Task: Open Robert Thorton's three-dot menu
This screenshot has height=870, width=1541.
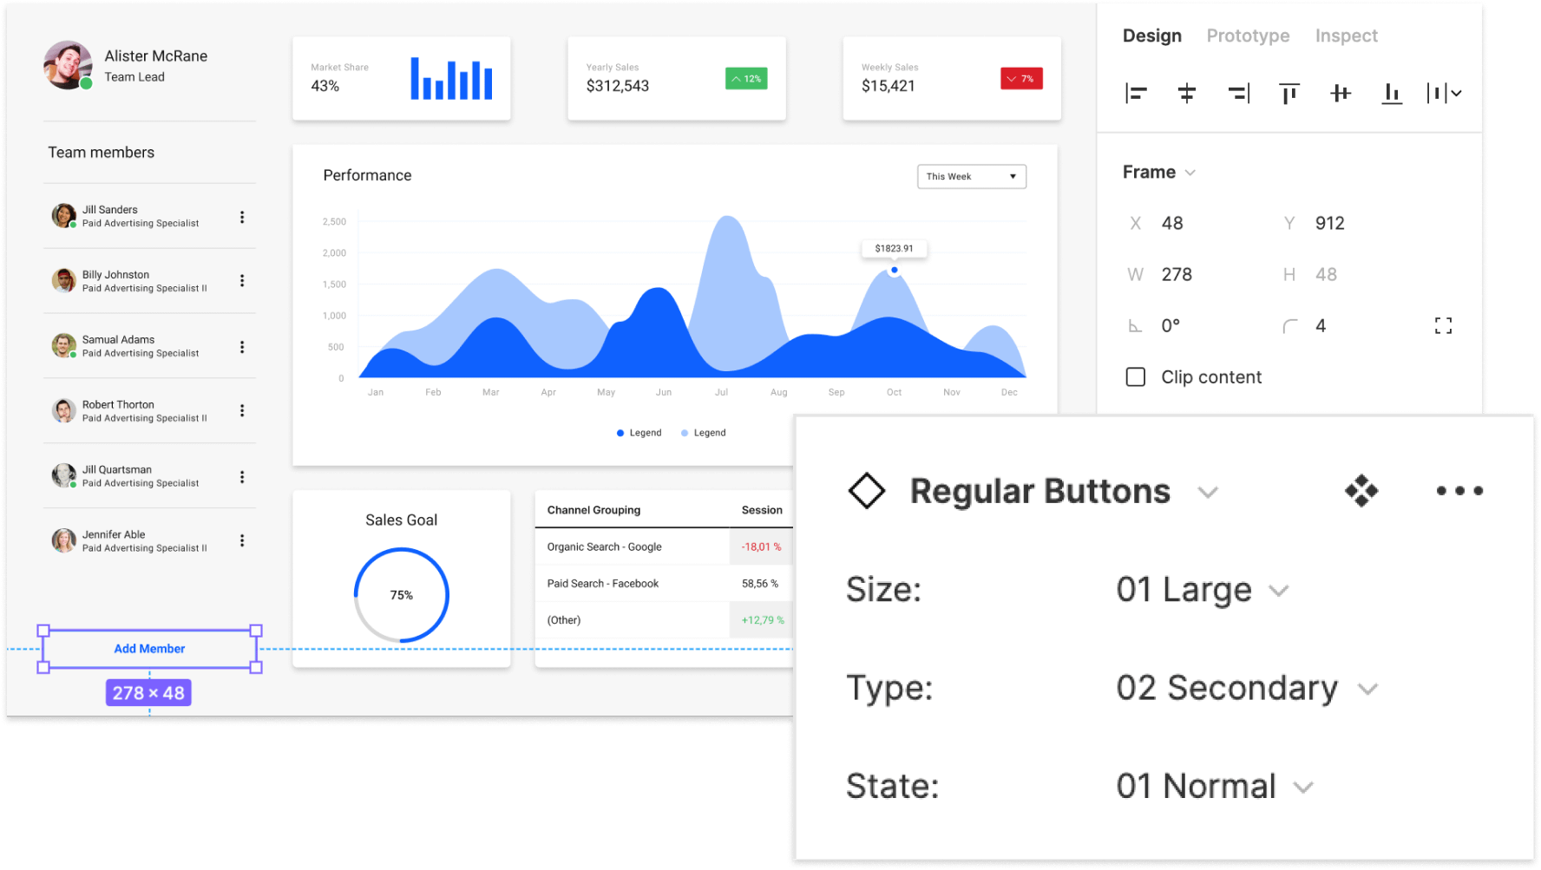Action: point(242,410)
